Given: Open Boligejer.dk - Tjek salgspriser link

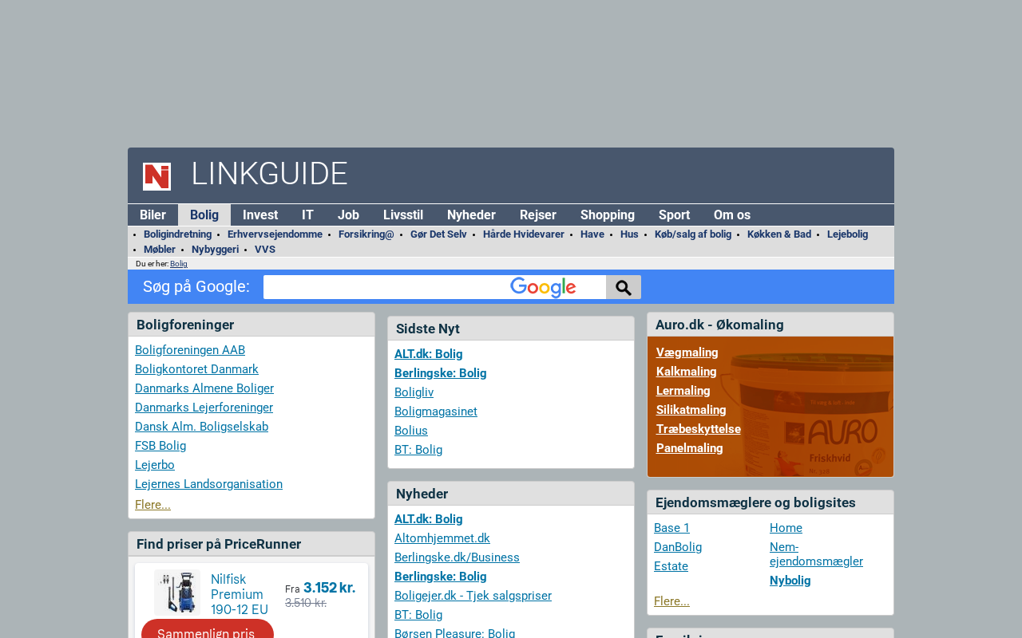Looking at the screenshot, I should point(473,596).
